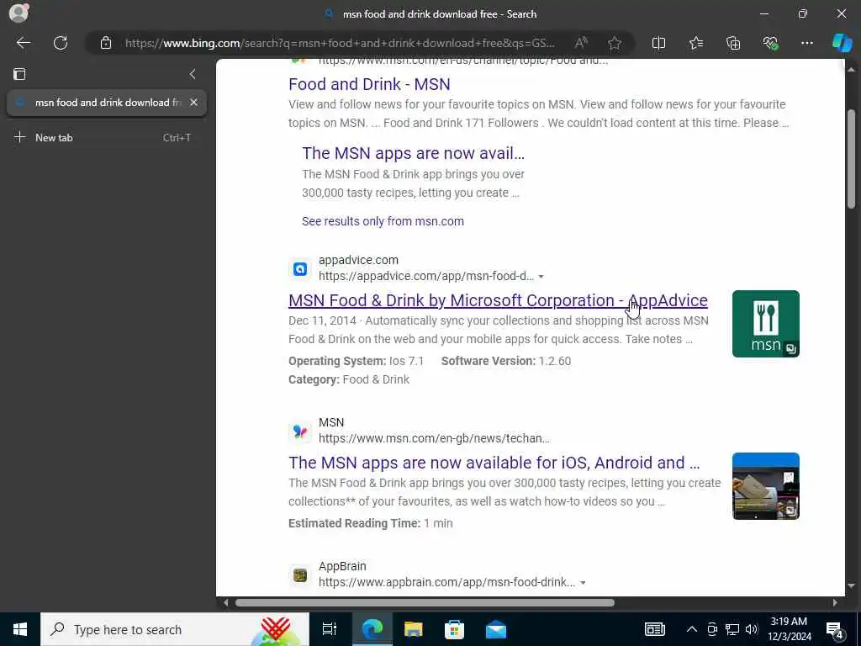Image resolution: width=861 pixels, height=646 pixels.
Task: Open Browser essentials heart icon
Action: click(x=770, y=43)
